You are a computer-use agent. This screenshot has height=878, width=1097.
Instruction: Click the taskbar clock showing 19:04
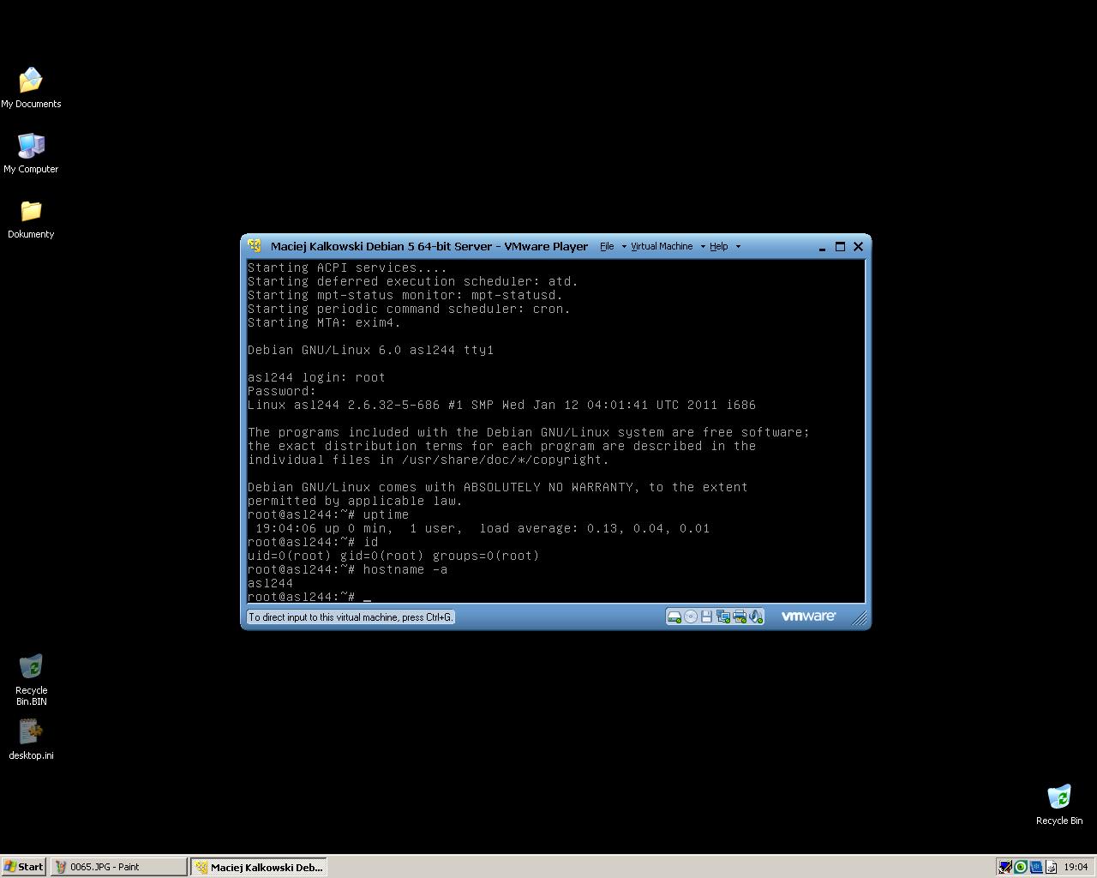pos(1076,867)
